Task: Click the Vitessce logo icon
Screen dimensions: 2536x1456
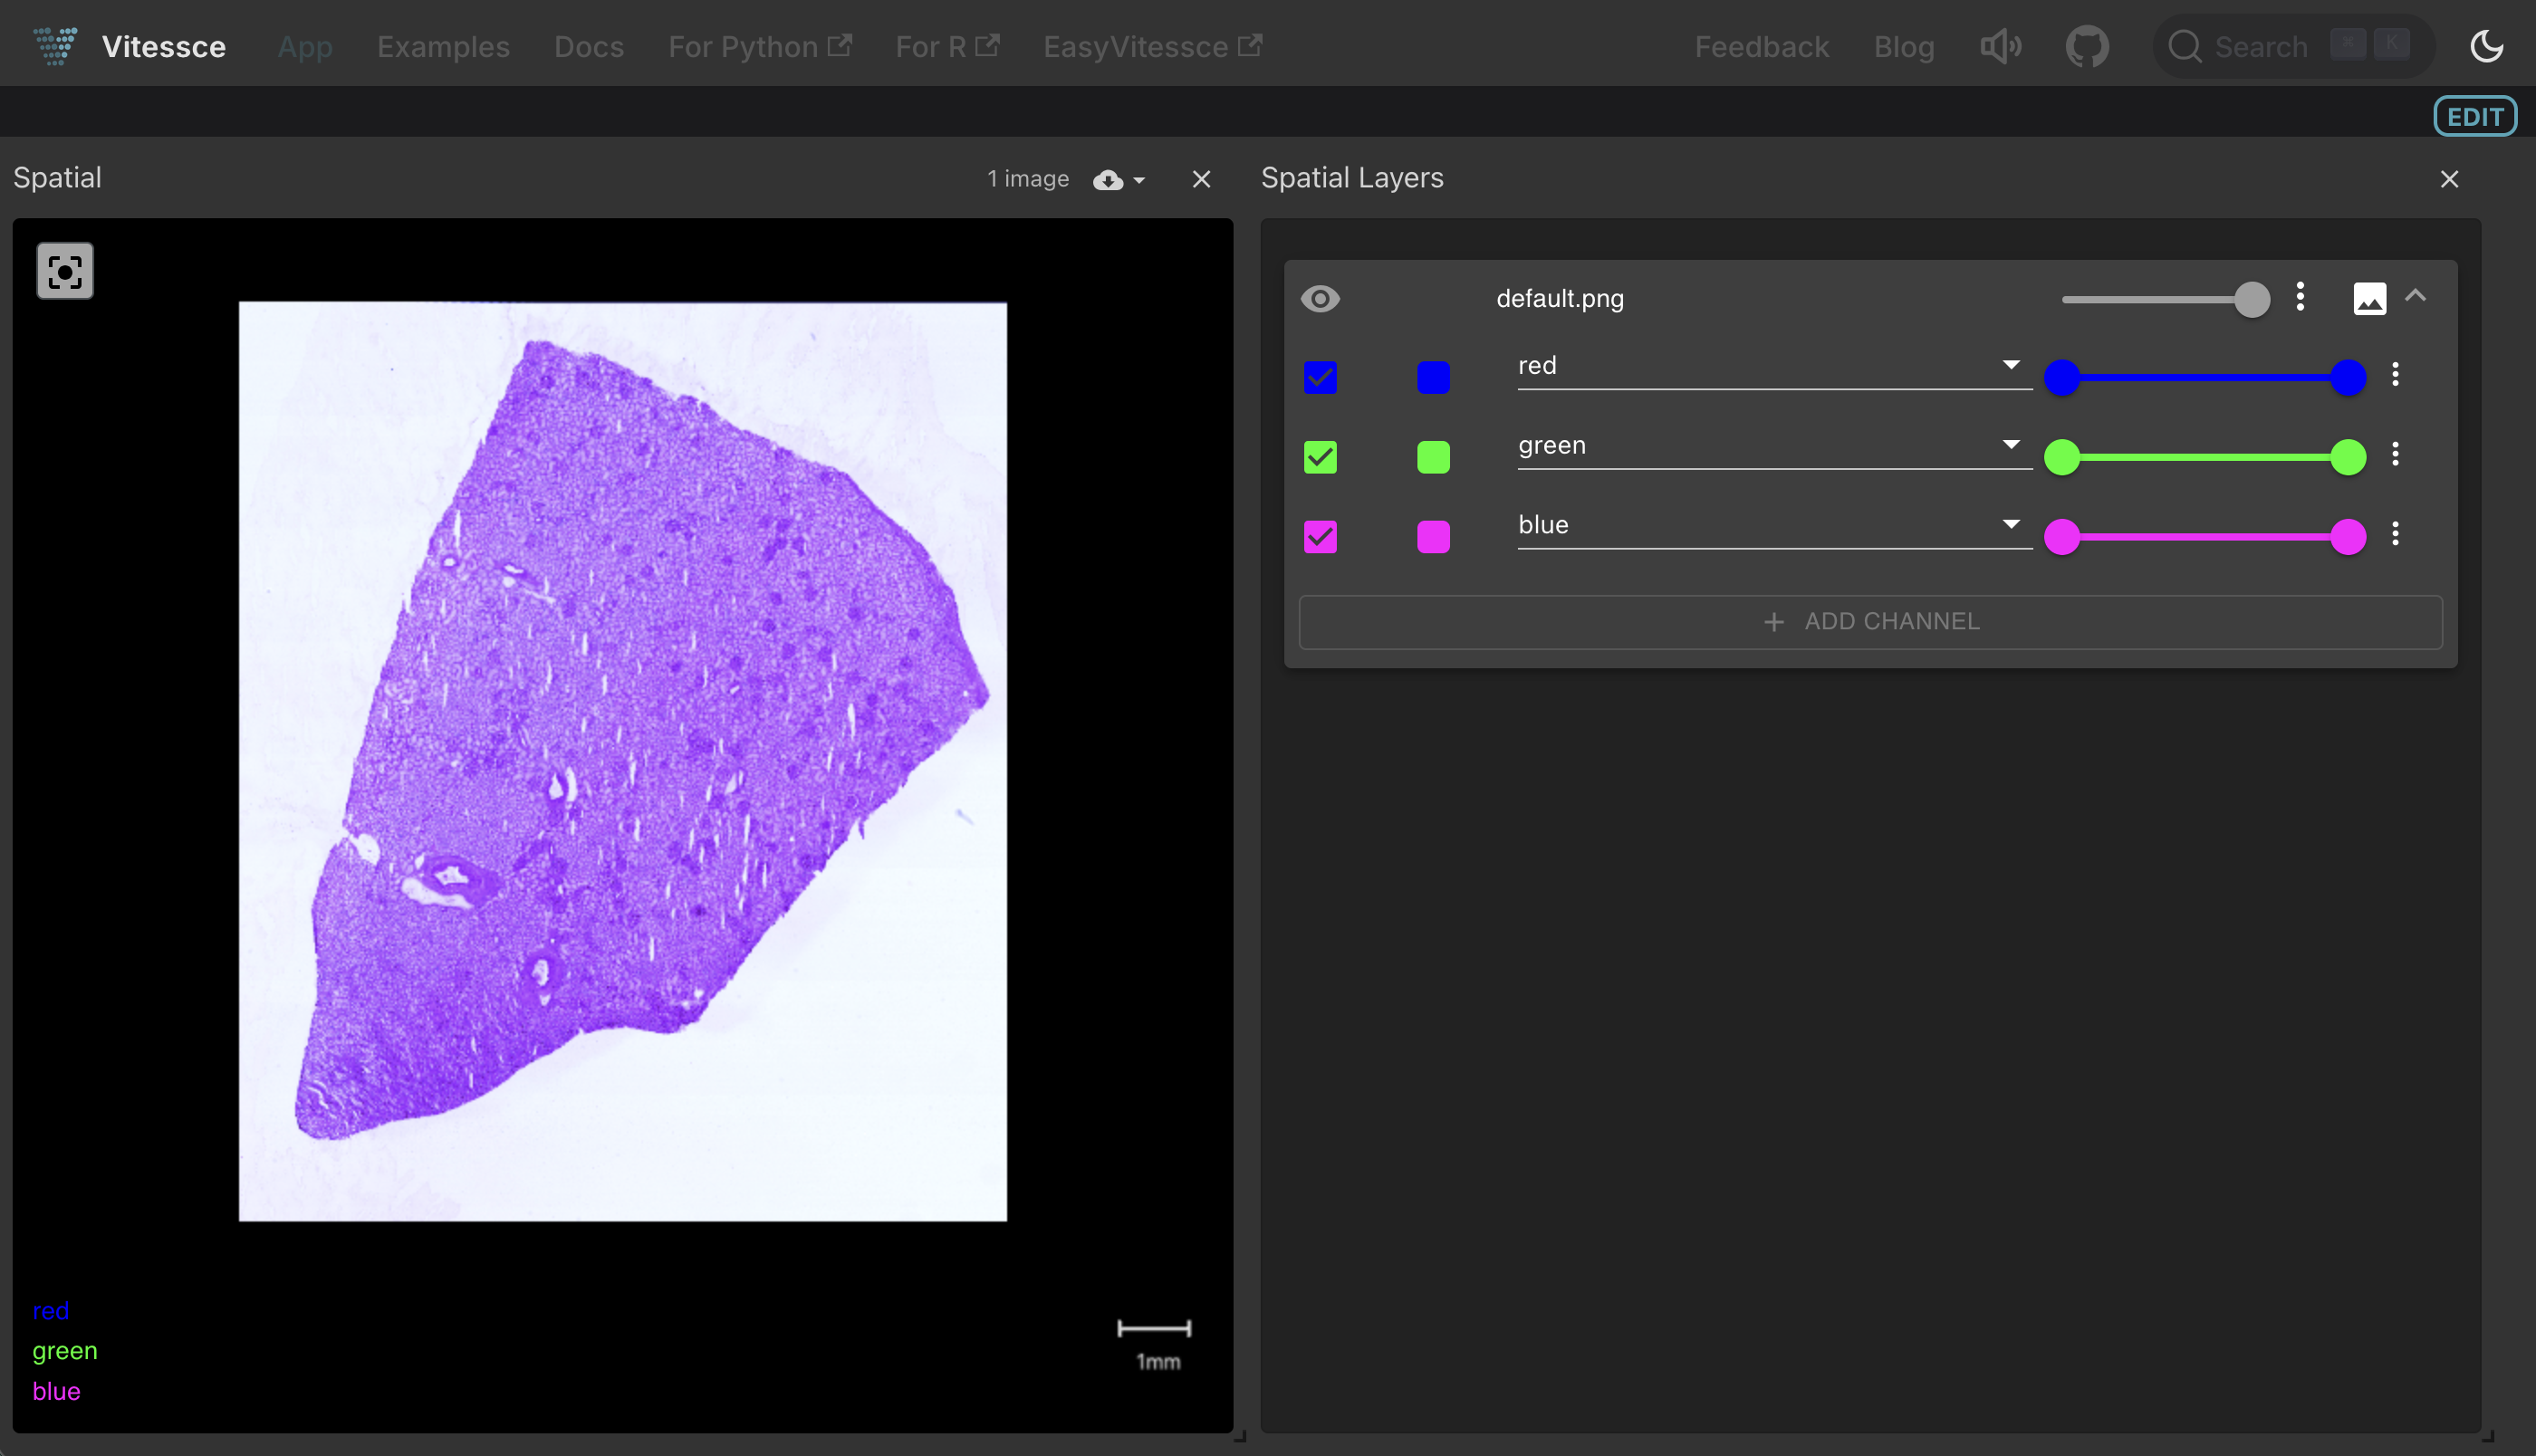Action: [55, 46]
